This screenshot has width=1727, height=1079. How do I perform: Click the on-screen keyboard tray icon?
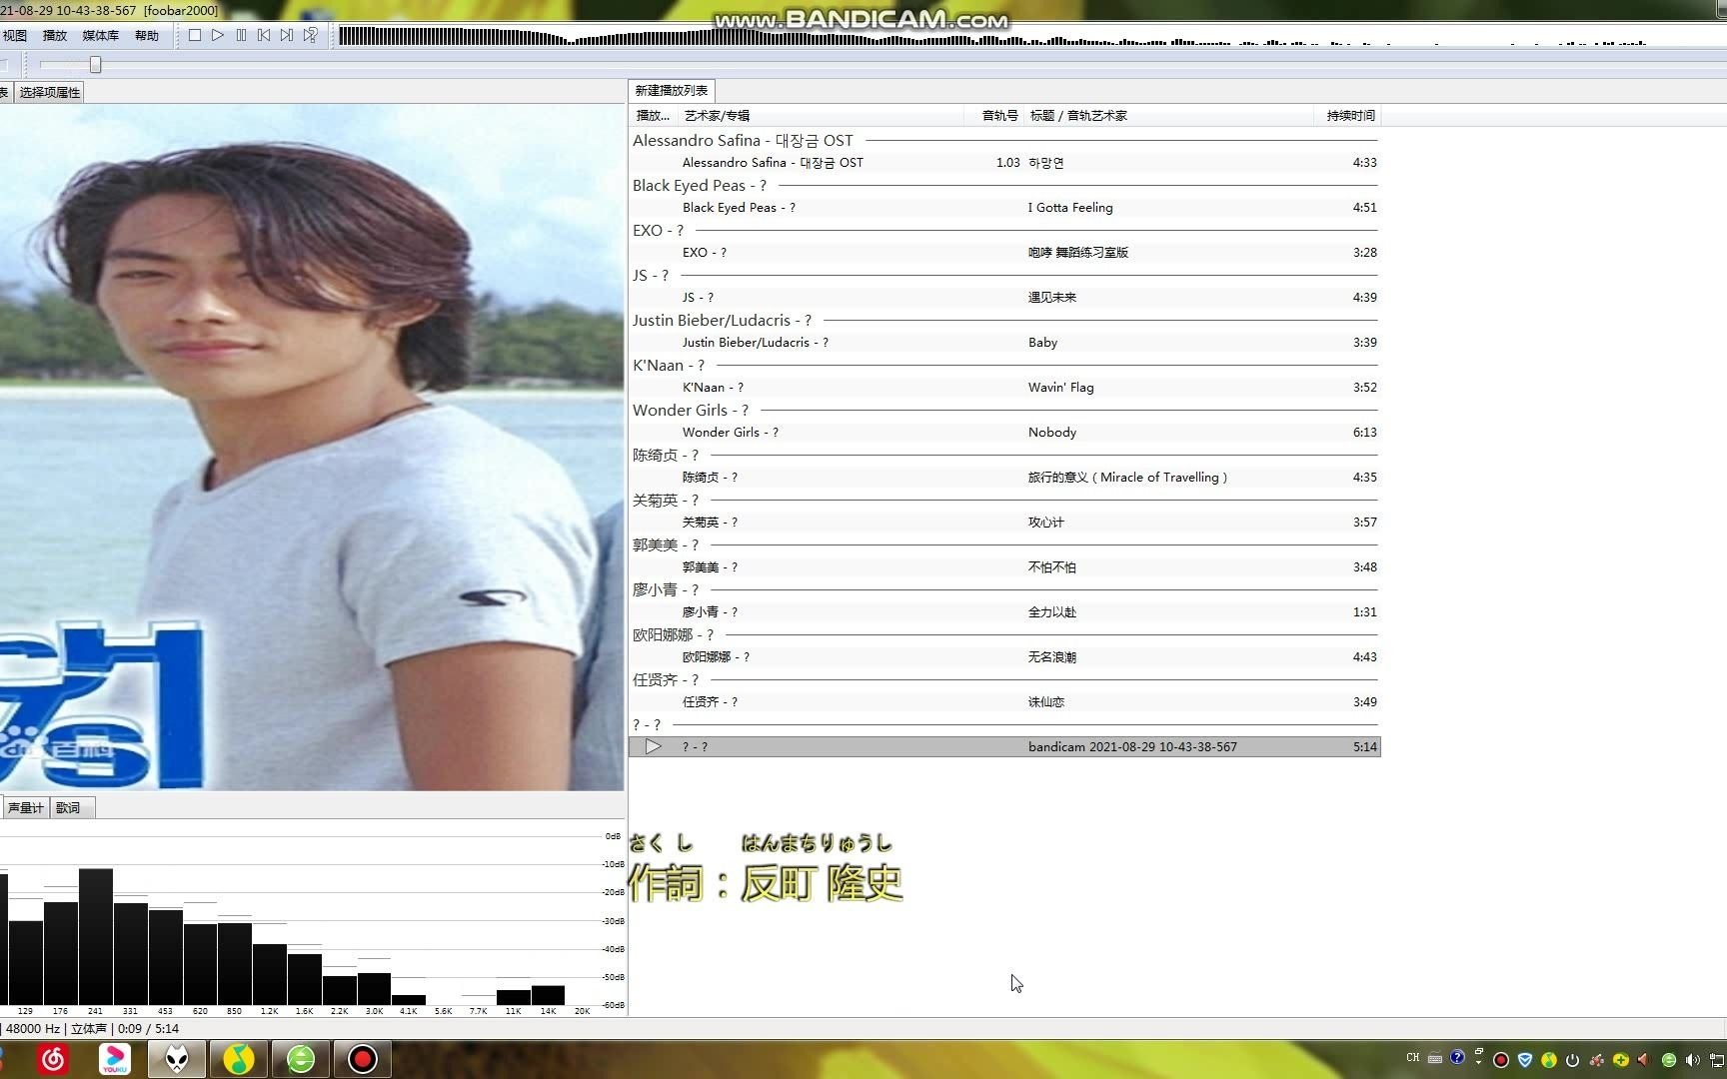click(1435, 1058)
